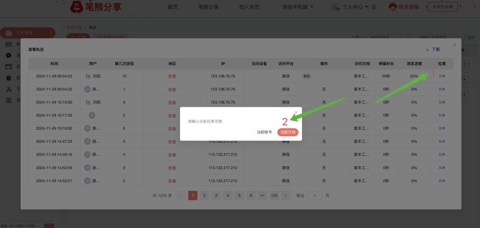Screen dimensions: 480x228
Task: View region 查看 for the 14:52:59 row
Action: click(172, 168)
